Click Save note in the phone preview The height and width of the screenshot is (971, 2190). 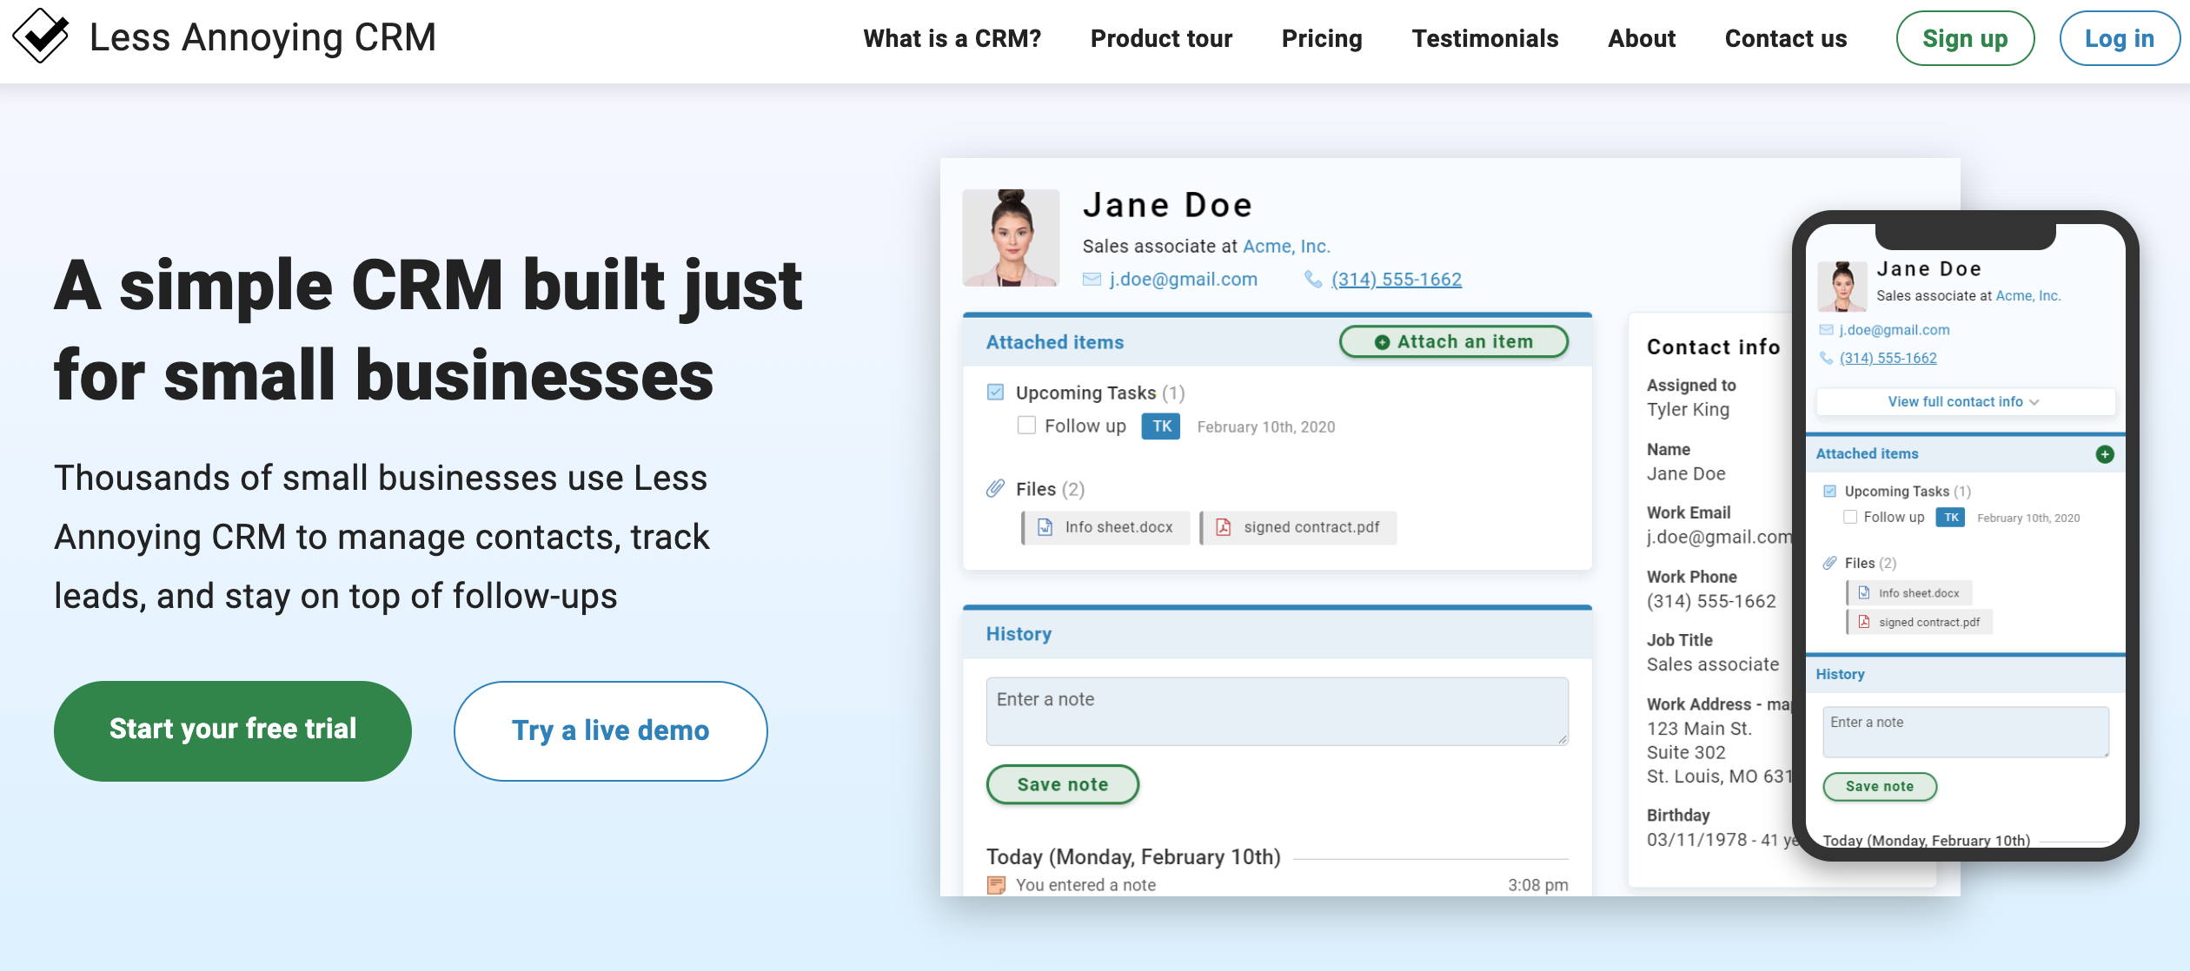1880,786
